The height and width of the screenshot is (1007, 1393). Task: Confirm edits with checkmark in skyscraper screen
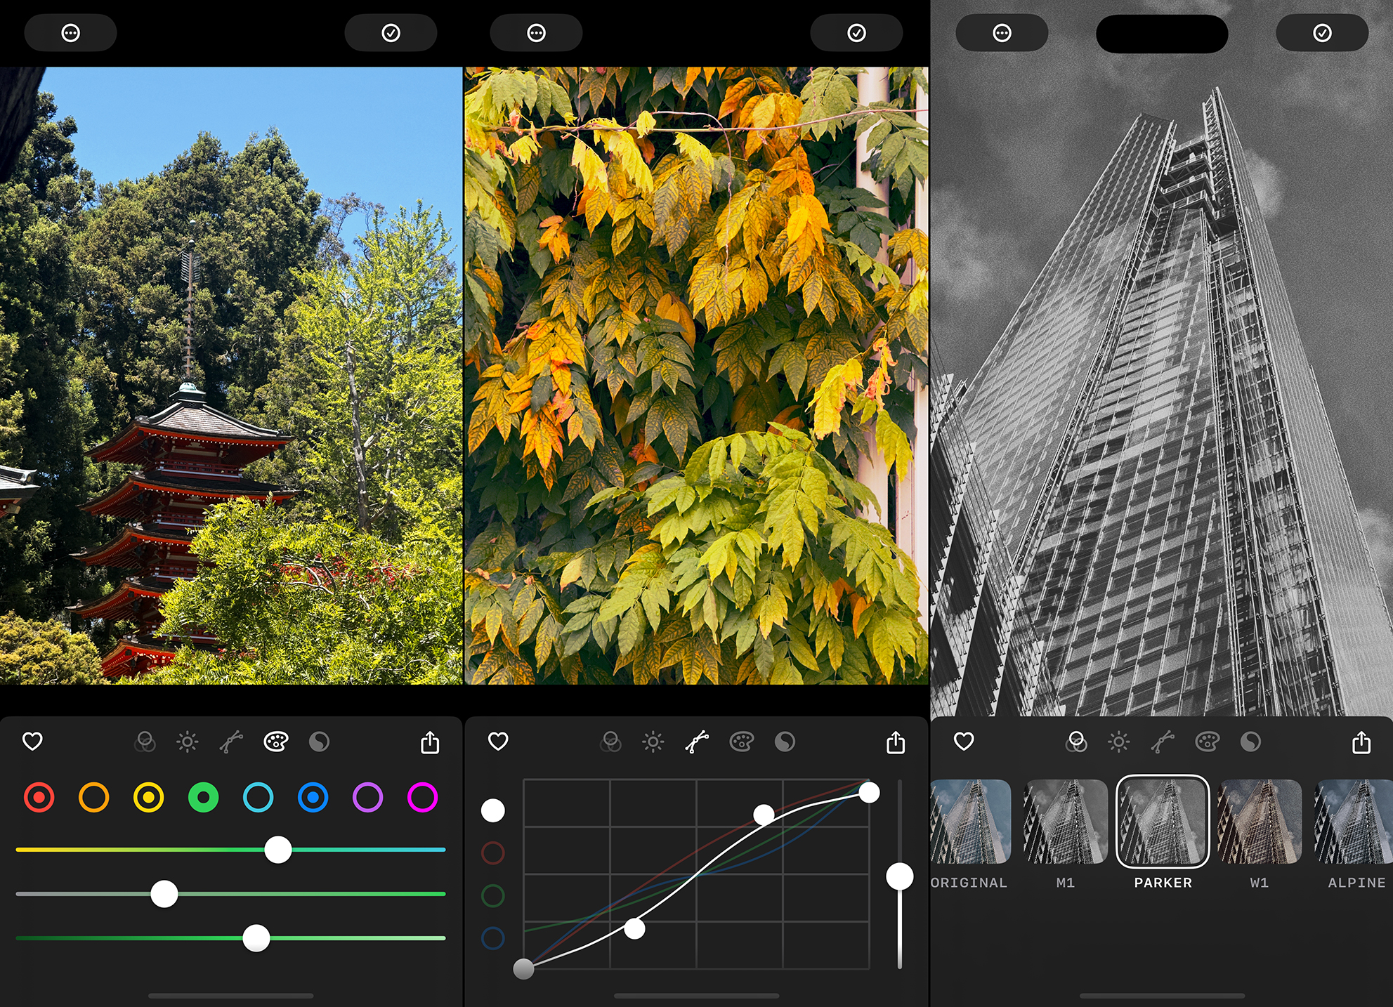1322,33
